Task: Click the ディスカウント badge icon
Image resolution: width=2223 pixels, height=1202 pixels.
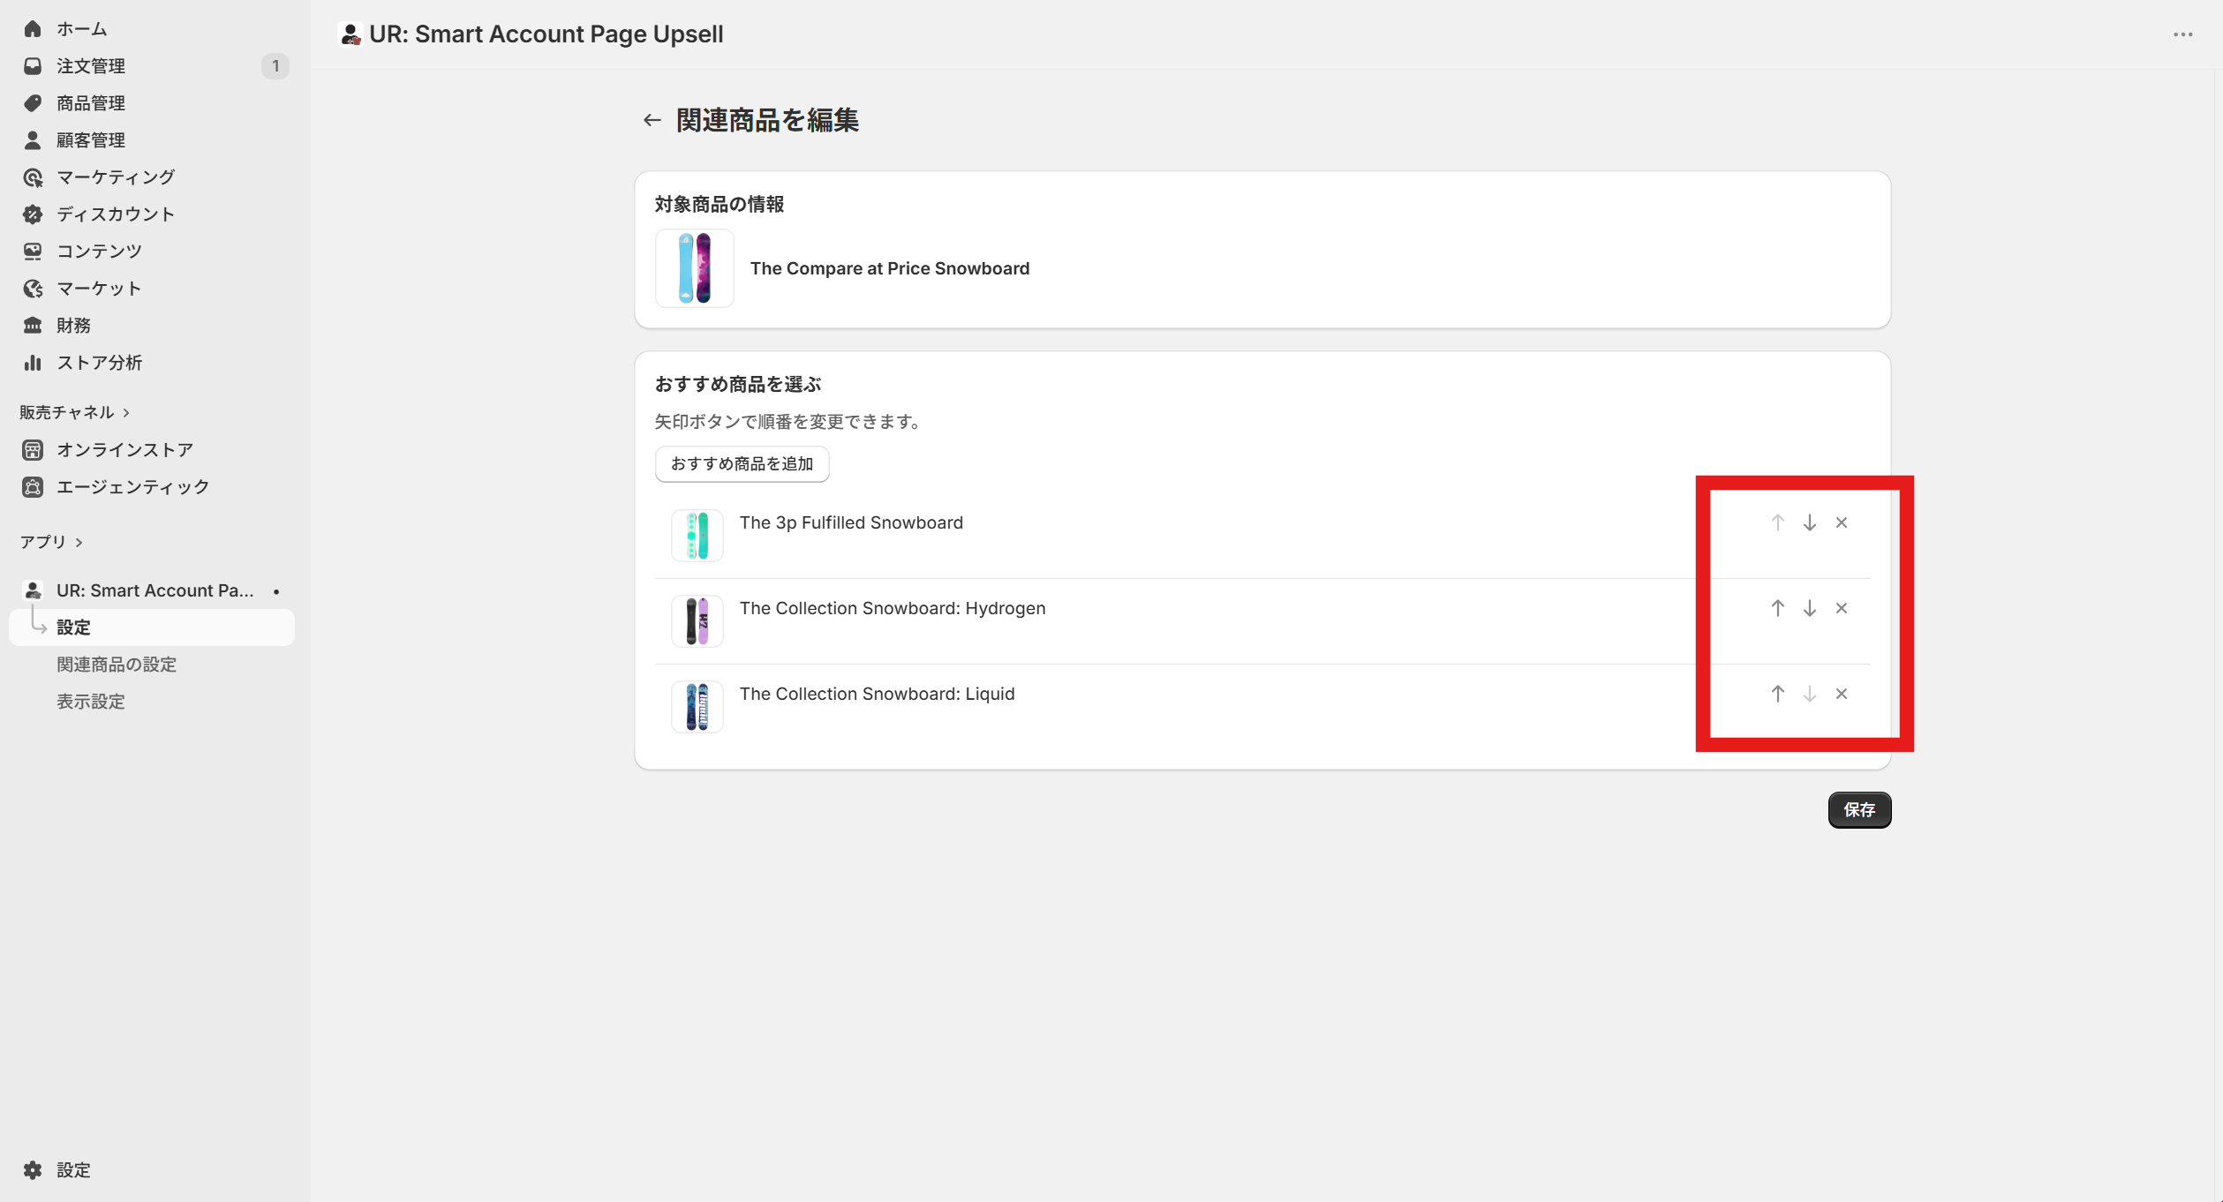Action: pyautogui.click(x=33, y=214)
